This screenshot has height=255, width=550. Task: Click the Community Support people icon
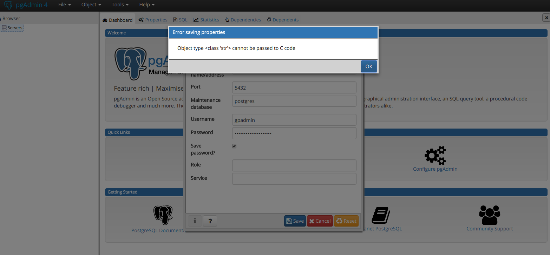(x=489, y=215)
